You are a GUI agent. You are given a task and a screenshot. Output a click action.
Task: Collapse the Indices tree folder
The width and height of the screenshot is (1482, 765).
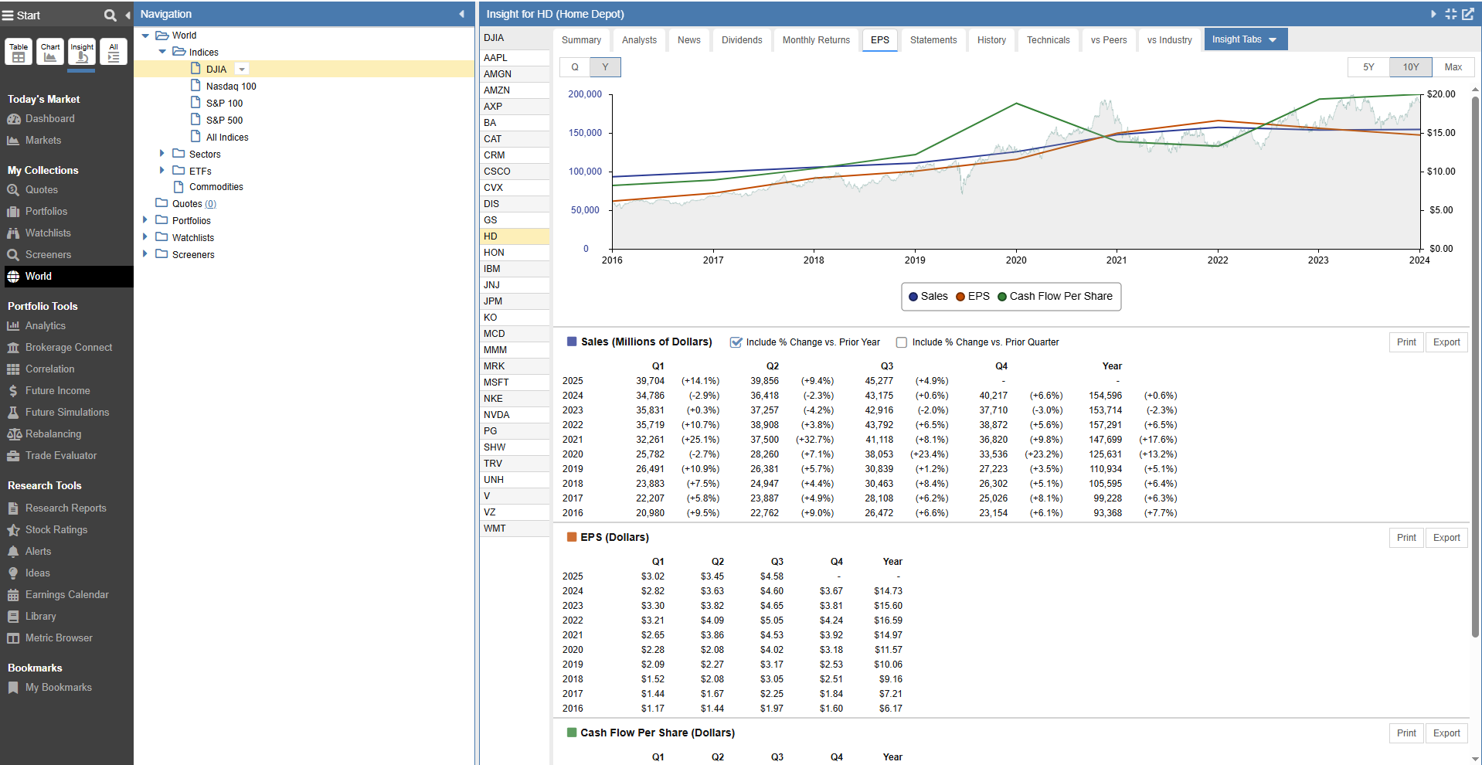162,52
